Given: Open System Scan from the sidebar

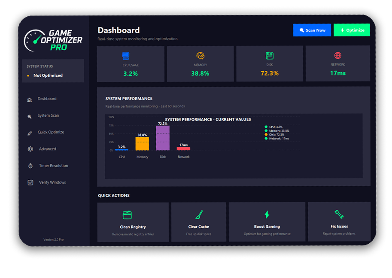Looking at the screenshot, I should pyautogui.click(x=48, y=115).
